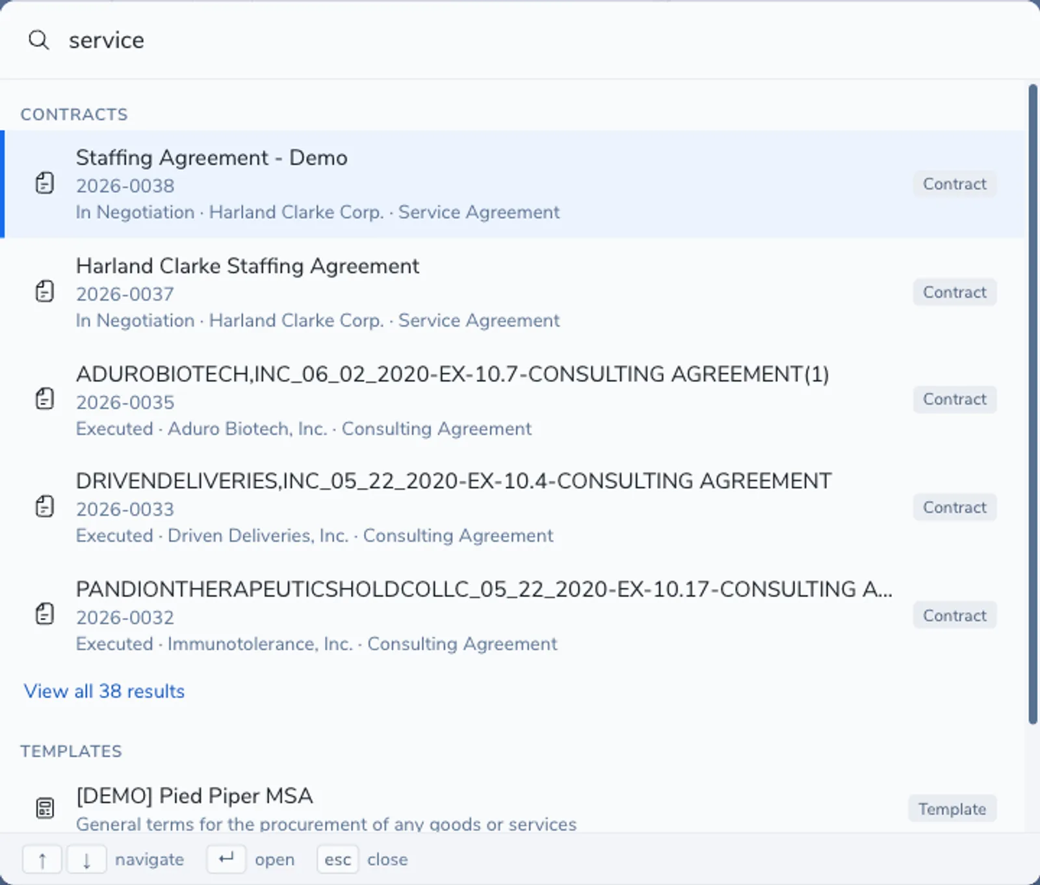This screenshot has height=885, width=1040.
Task: Click contract number 2026-0032
Action: point(125,617)
